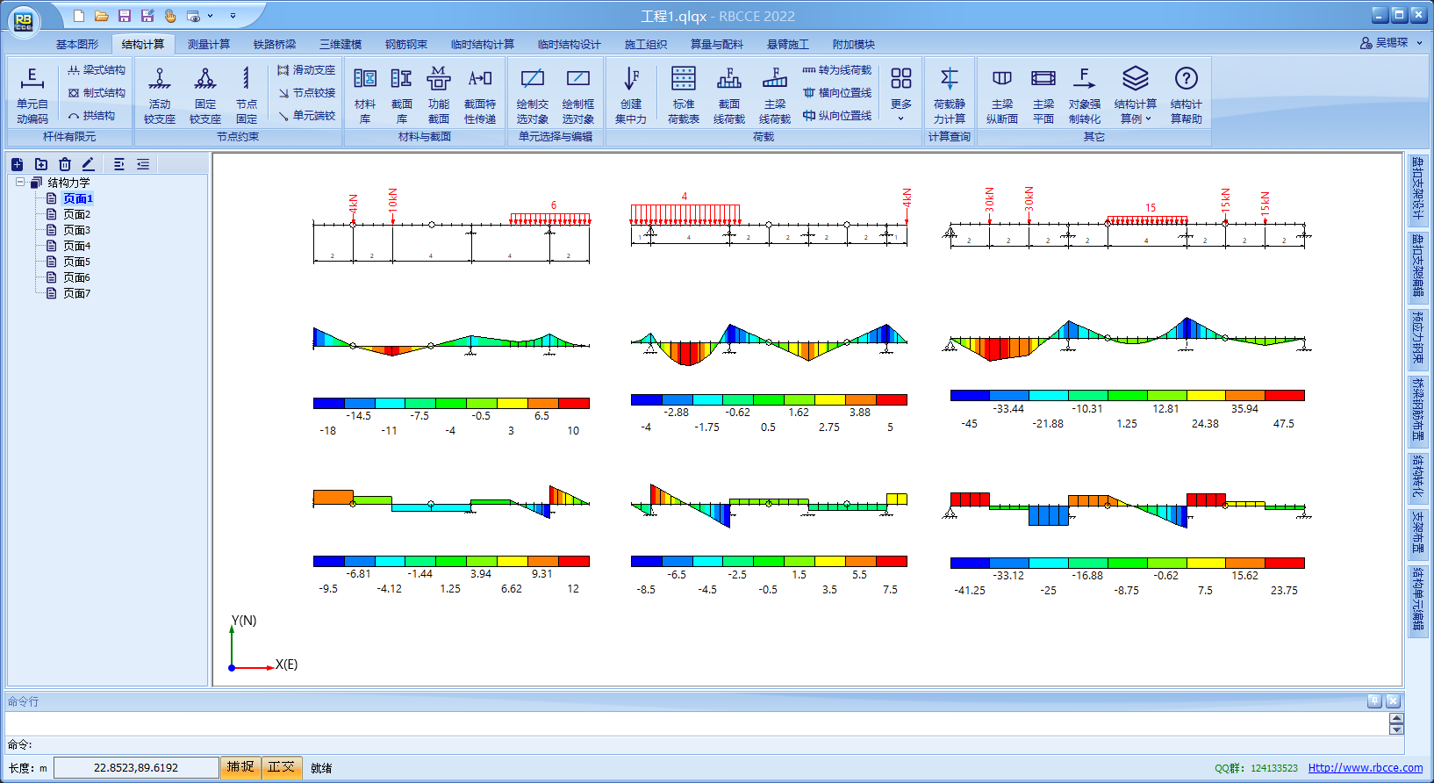Collapse the 结构力学 tree node
Image resolution: width=1434 pixels, height=783 pixels.
(x=20, y=183)
